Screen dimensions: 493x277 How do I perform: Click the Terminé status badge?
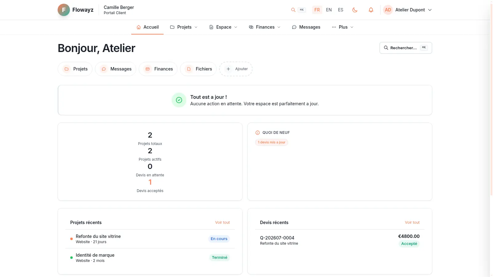point(220,258)
